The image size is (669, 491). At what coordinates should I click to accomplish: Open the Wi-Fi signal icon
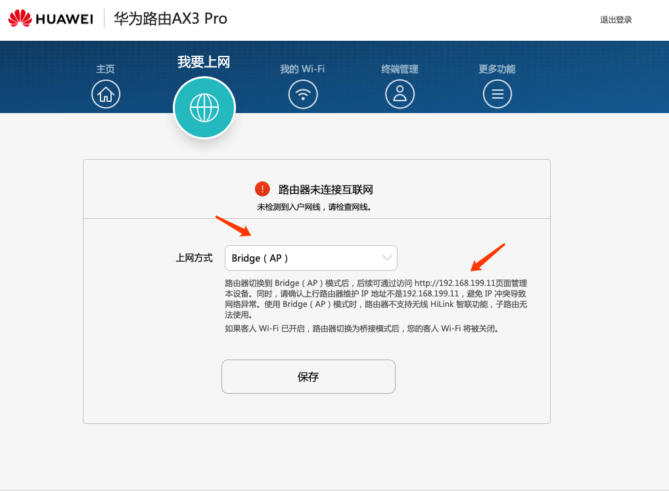point(303,94)
